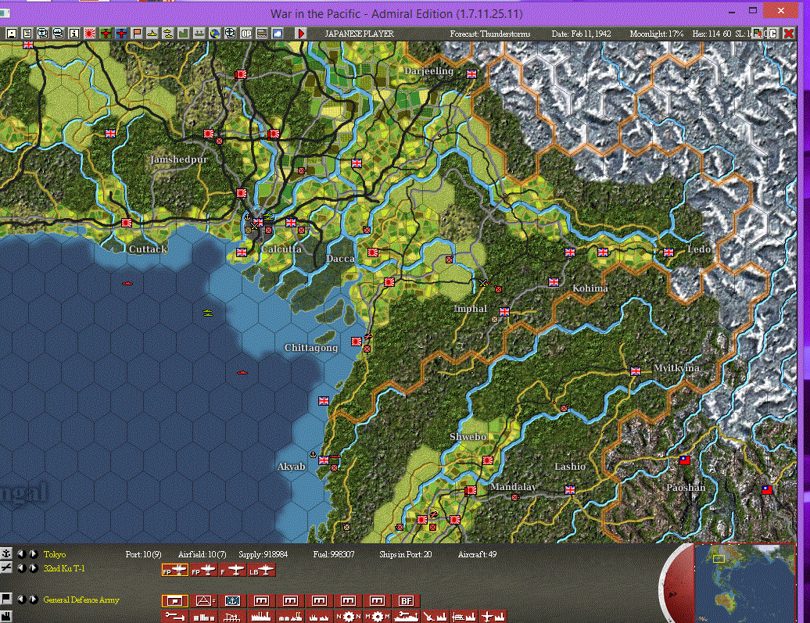The height and width of the screenshot is (623, 810).
Task: Click the Akyab label on the map
Action: click(x=292, y=467)
